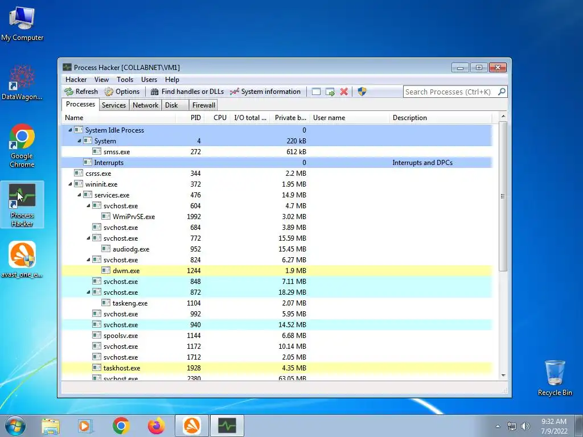Sort by the CPU column header
Image resolution: width=583 pixels, height=437 pixels.
[x=217, y=118]
